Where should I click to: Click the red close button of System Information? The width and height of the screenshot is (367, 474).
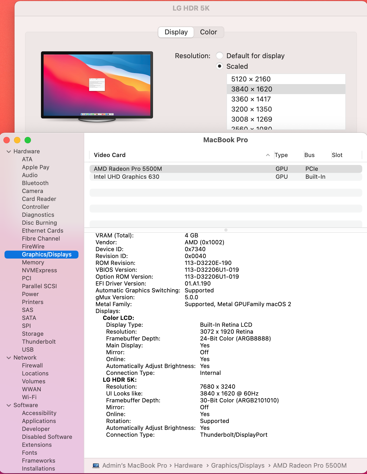[7, 140]
